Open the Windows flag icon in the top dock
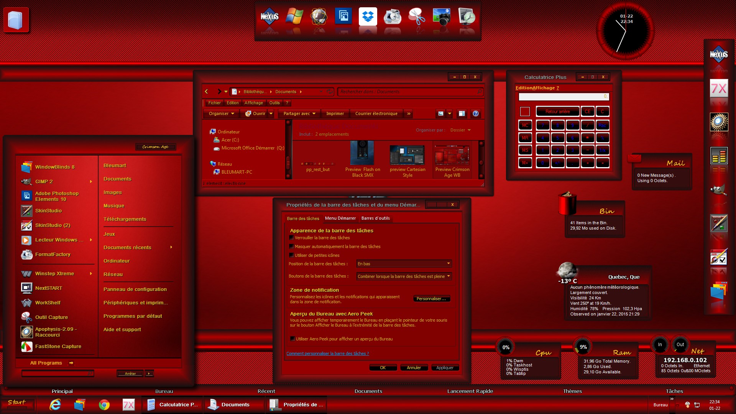Screen dimensions: 736x414 (294, 16)
